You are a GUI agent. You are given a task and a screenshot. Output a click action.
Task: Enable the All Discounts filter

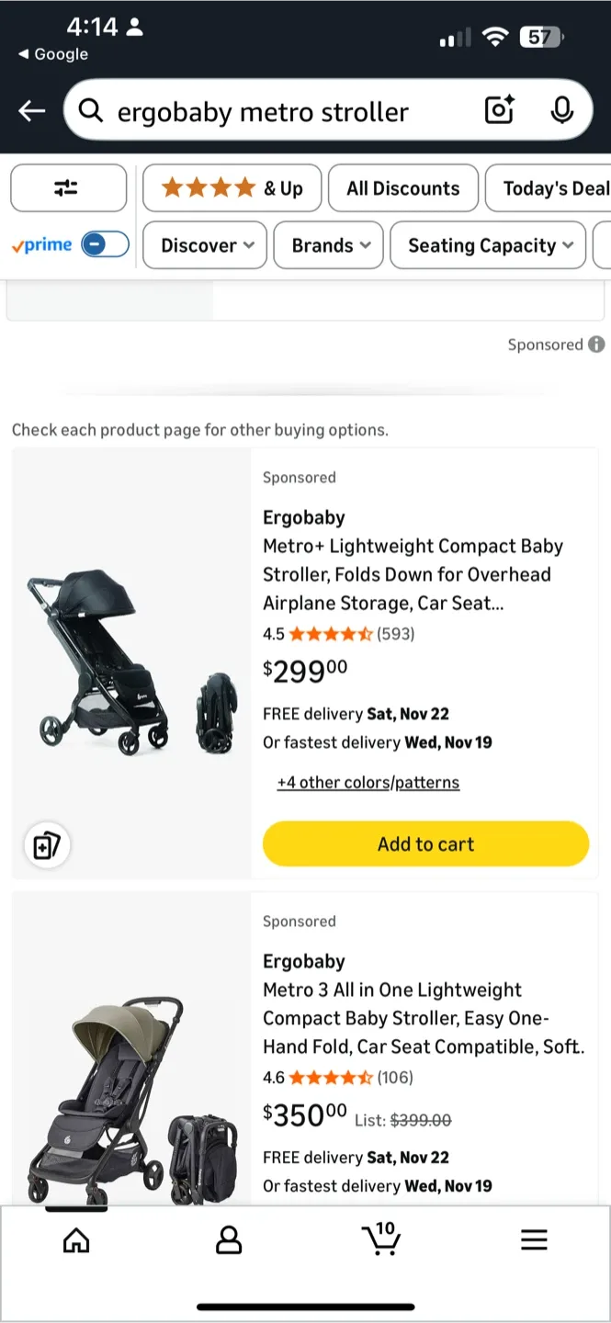(x=402, y=187)
